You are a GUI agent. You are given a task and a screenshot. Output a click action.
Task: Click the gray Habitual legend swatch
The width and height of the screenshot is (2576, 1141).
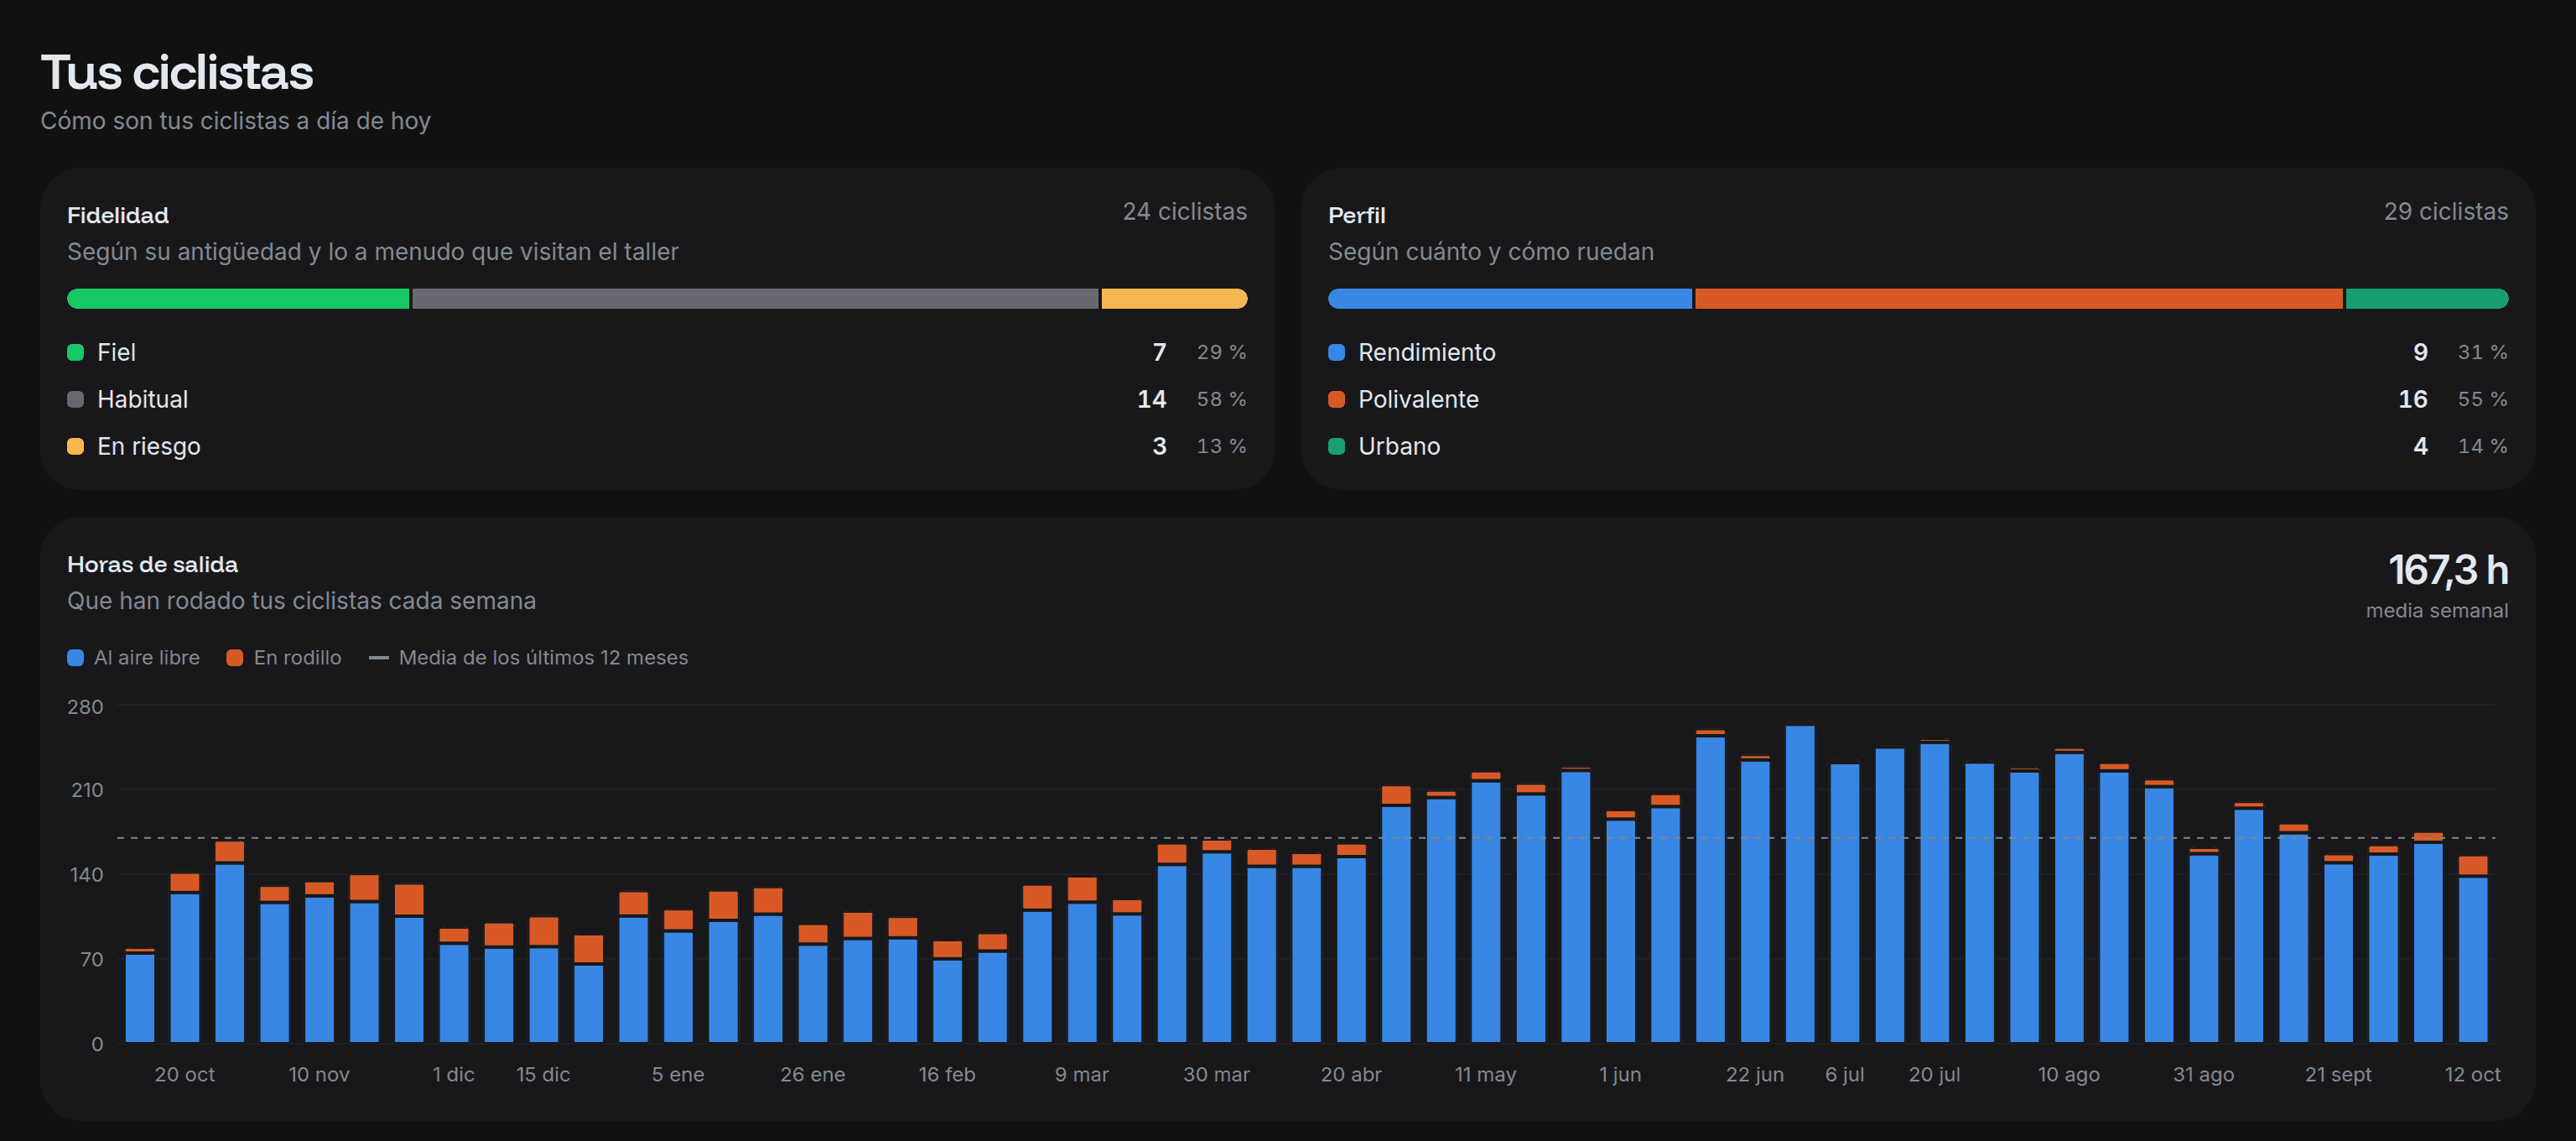click(x=75, y=399)
